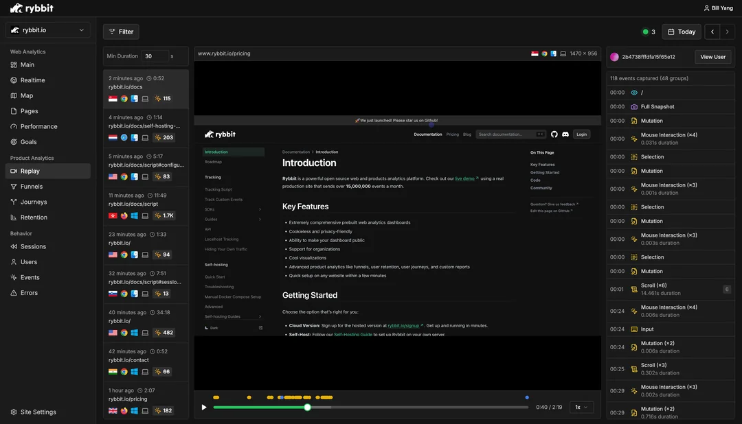
Task: Open the Today date picker
Action: pyautogui.click(x=681, y=32)
